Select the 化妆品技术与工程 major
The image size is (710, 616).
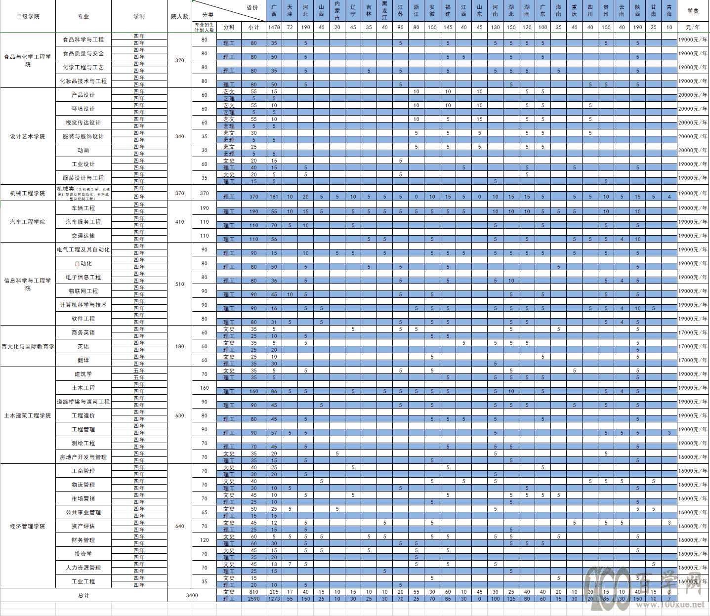tap(84, 81)
